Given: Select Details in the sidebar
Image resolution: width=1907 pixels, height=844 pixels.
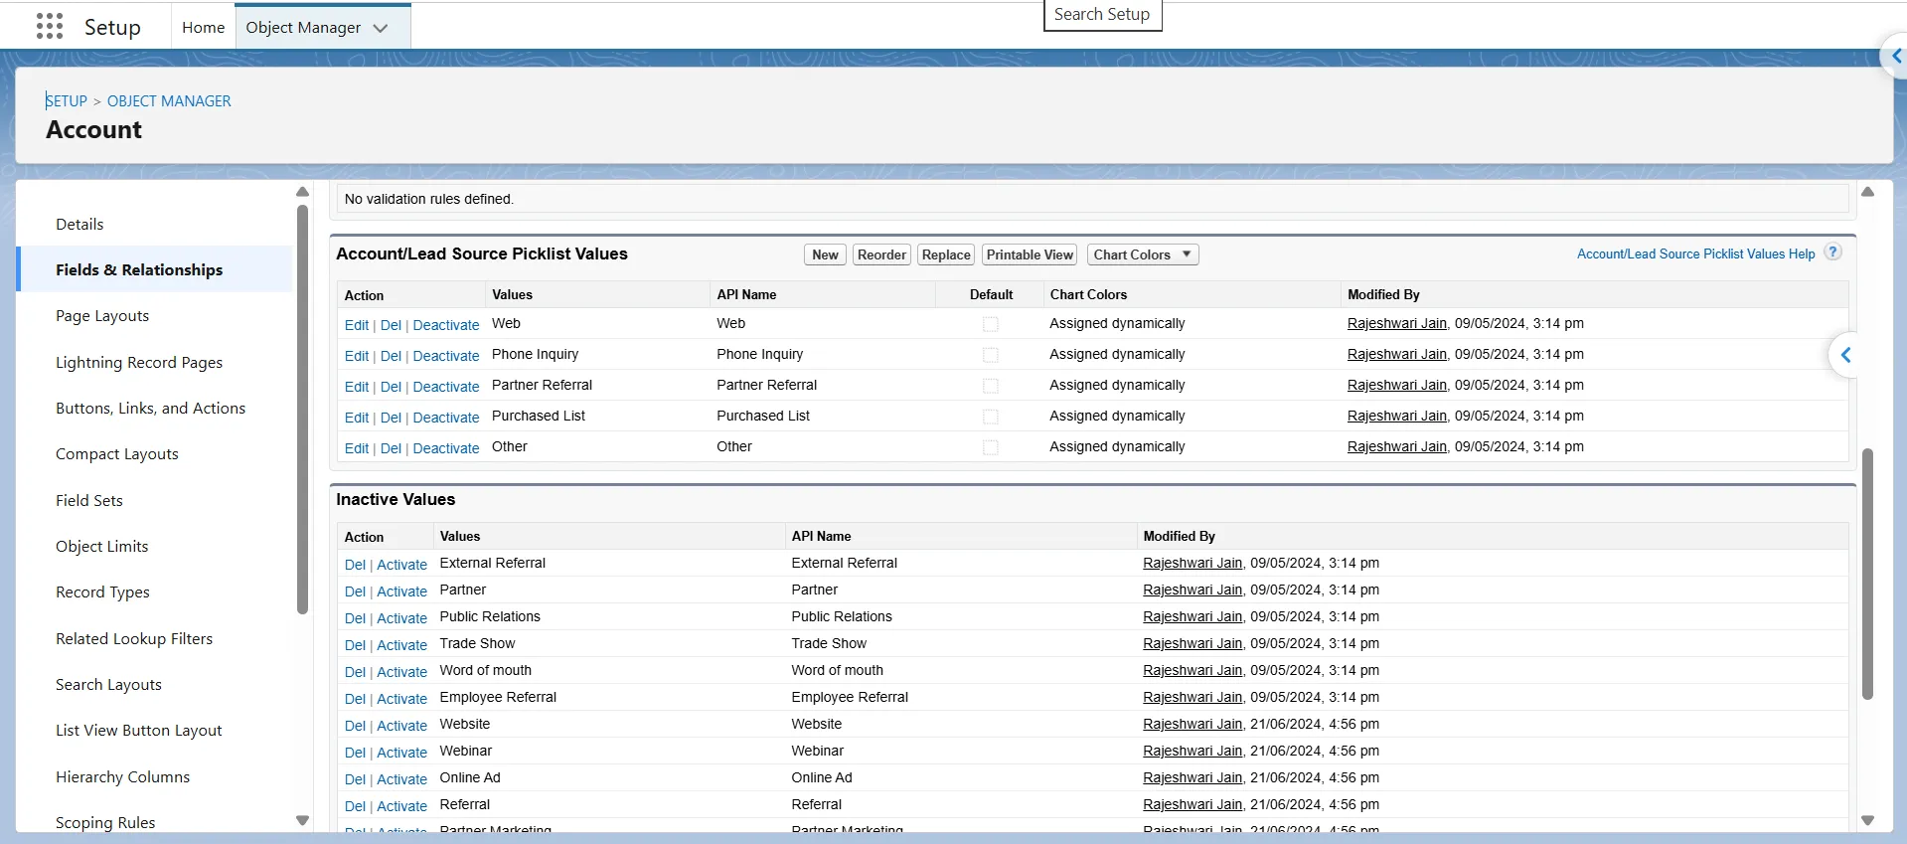Looking at the screenshot, I should coord(79,224).
